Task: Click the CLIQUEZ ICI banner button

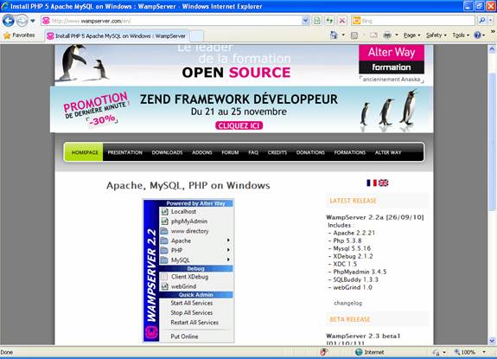Action: tap(239, 125)
